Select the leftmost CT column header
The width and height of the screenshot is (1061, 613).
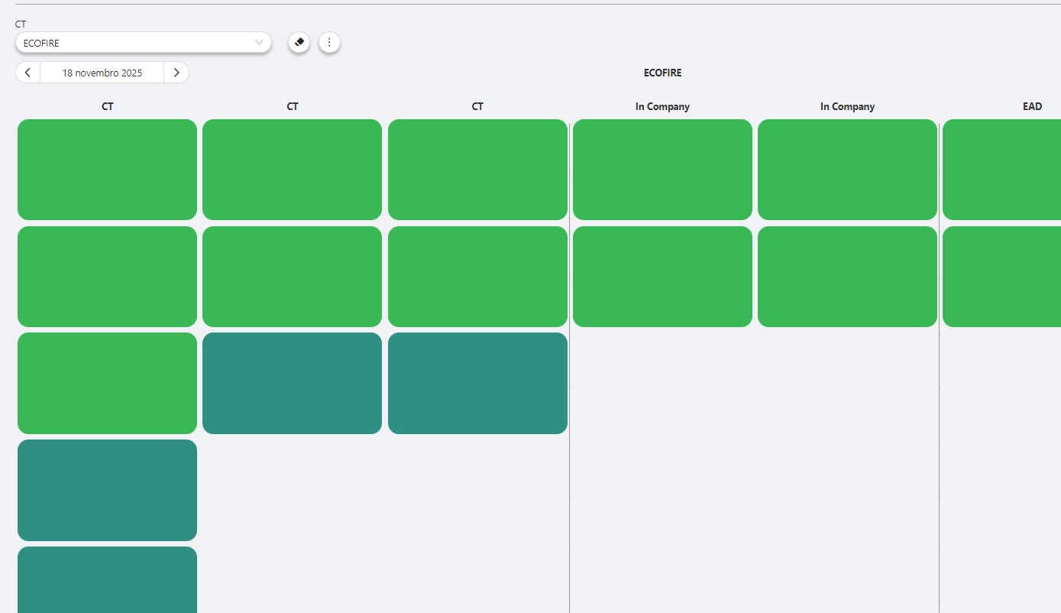[x=107, y=106]
